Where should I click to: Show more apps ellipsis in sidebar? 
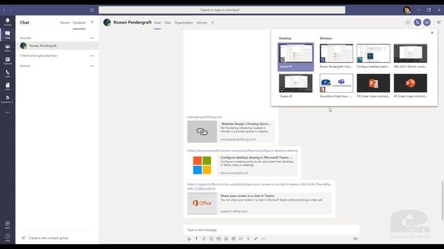[x=8, y=112]
